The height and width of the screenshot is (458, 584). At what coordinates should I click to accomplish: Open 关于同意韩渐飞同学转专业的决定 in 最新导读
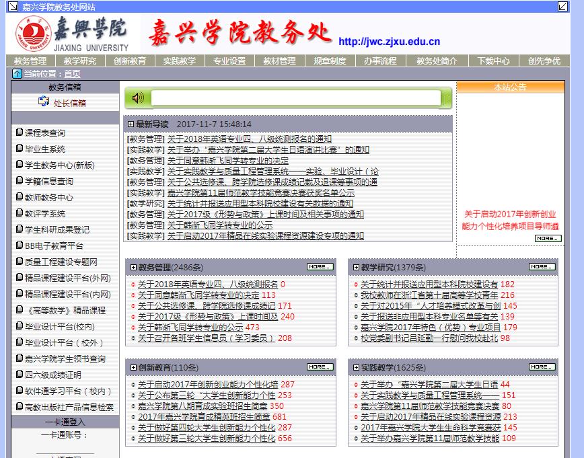(228, 161)
